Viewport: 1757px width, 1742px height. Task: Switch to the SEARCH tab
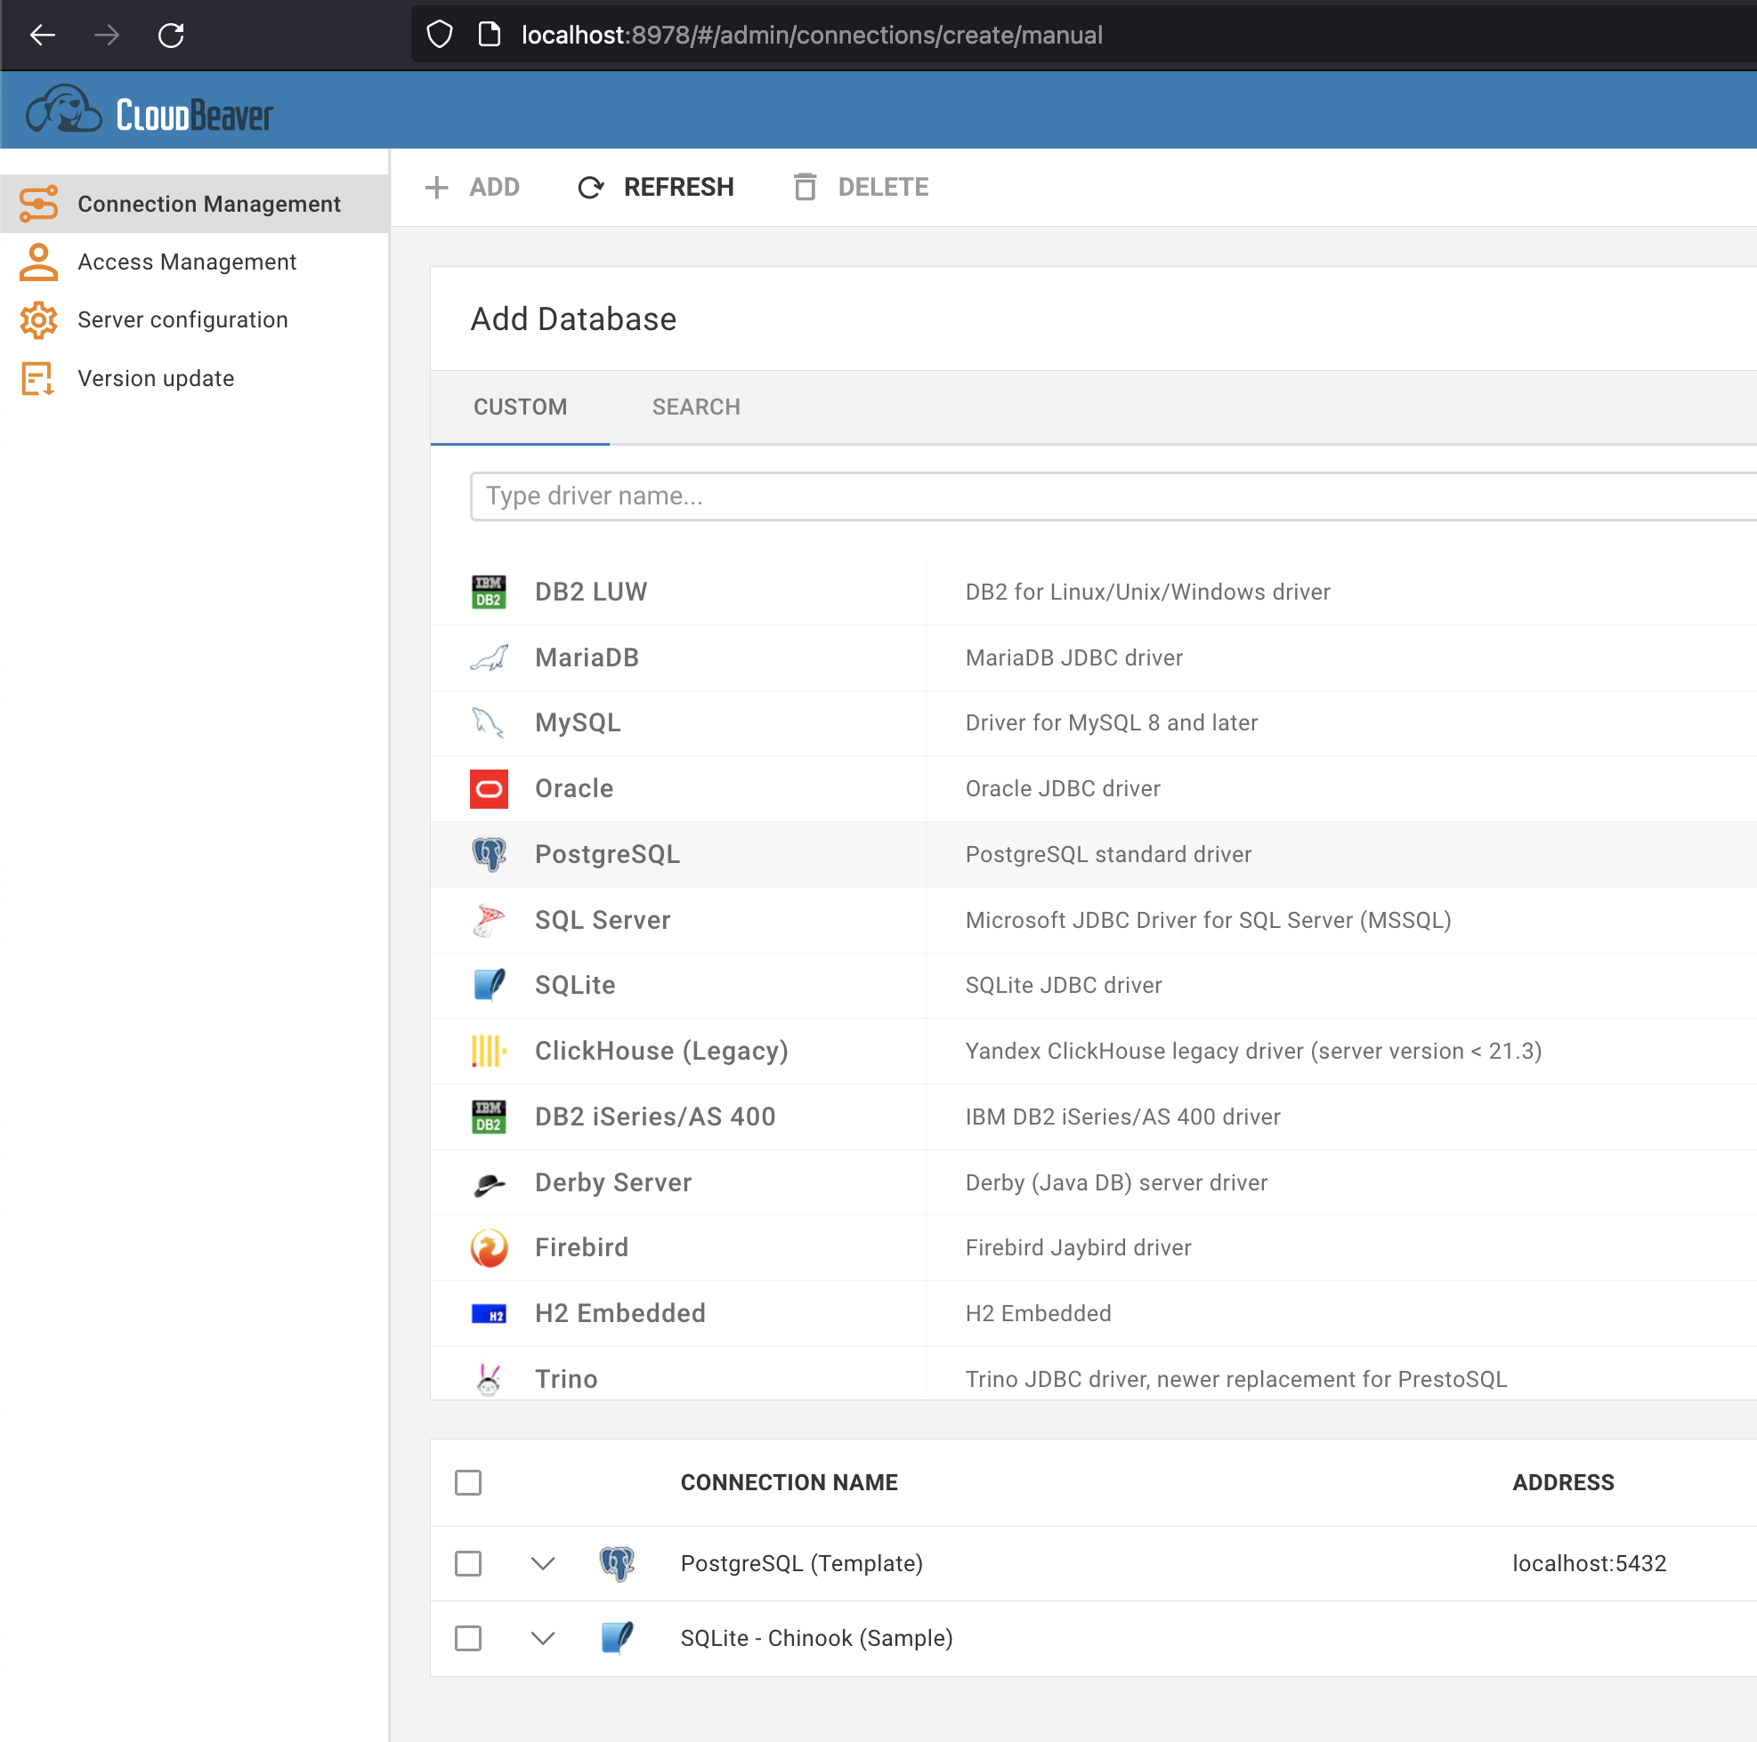coord(696,407)
